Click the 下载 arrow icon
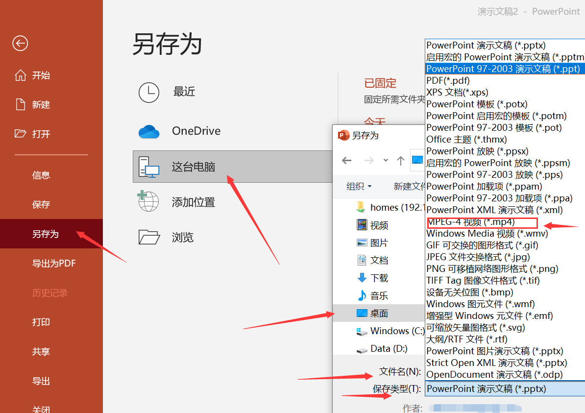 pyautogui.click(x=362, y=278)
